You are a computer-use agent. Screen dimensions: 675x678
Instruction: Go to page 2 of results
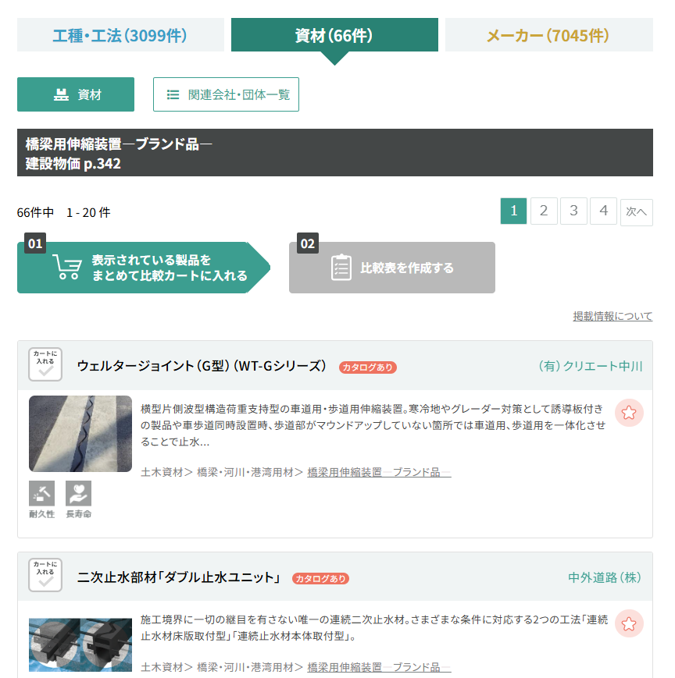coord(544,211)
